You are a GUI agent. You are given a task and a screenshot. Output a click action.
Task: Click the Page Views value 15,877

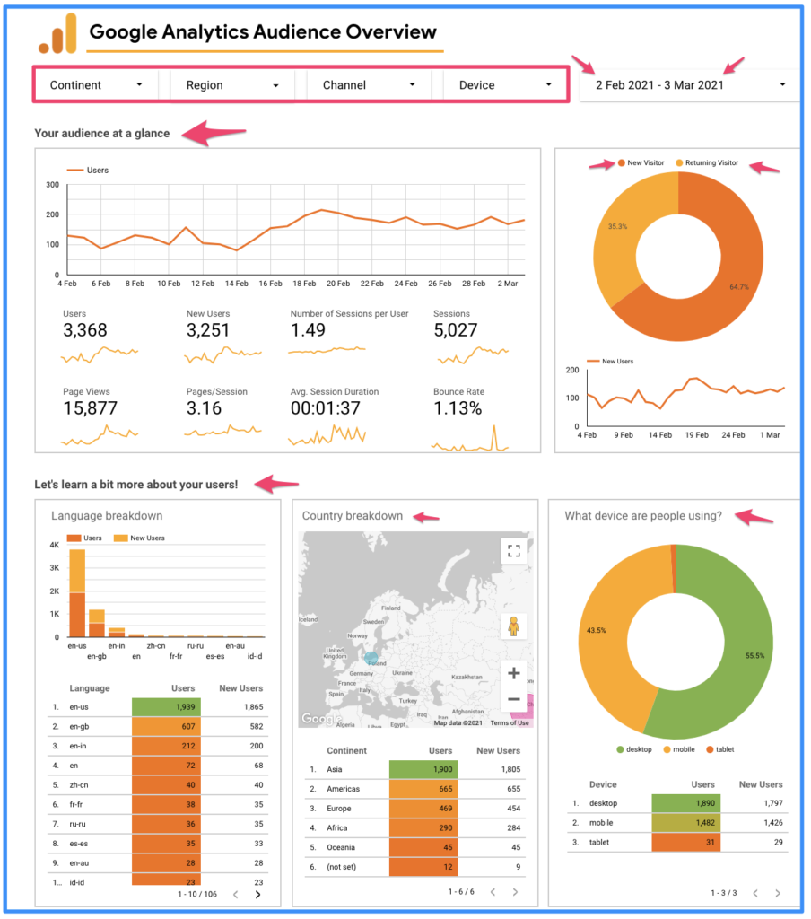91,408
